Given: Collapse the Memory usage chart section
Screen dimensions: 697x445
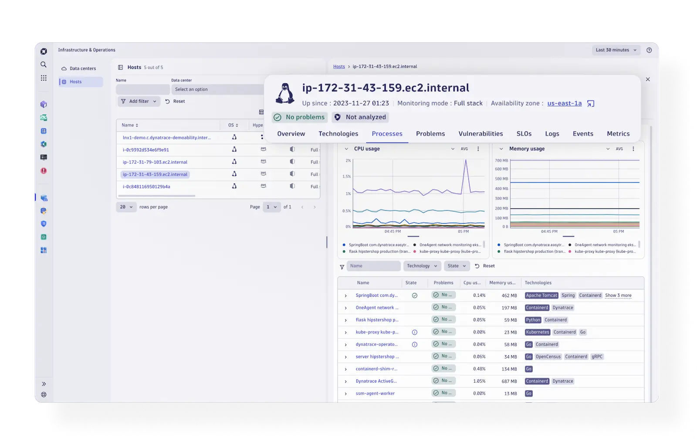Looking at the screenshot, I should pos(501,149).
